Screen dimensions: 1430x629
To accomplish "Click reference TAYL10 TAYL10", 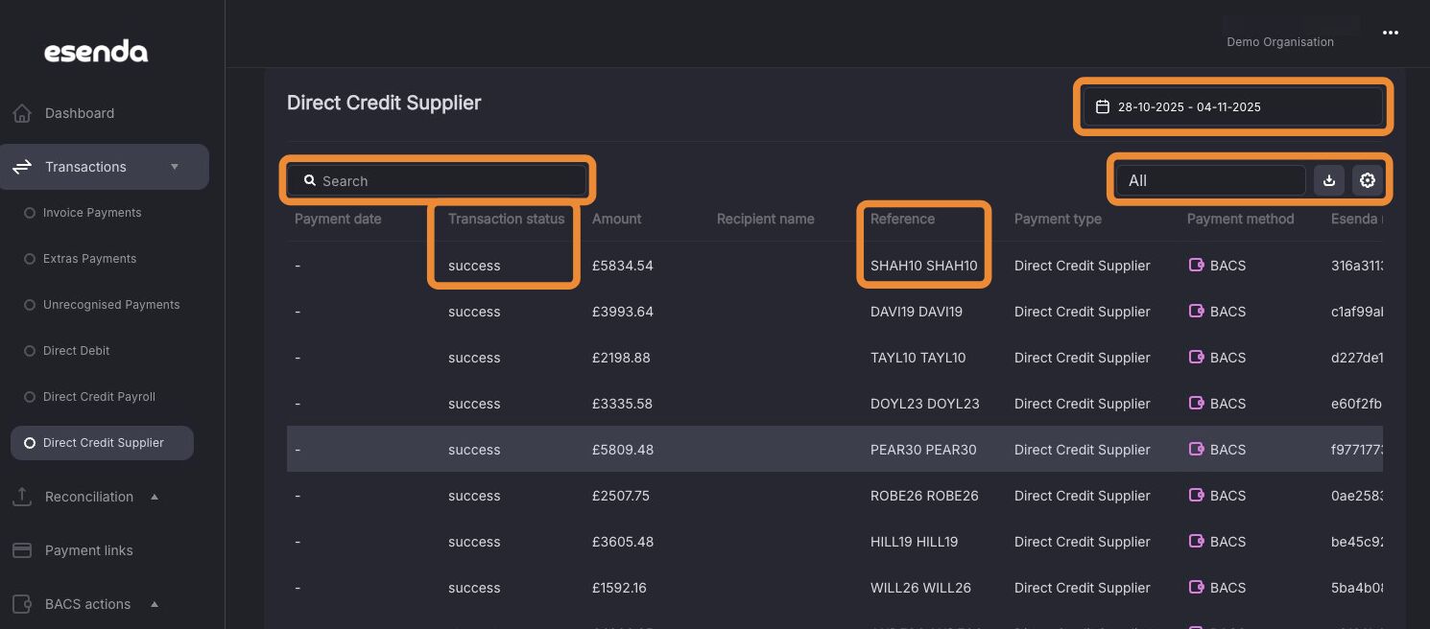I will coord(918,358).
